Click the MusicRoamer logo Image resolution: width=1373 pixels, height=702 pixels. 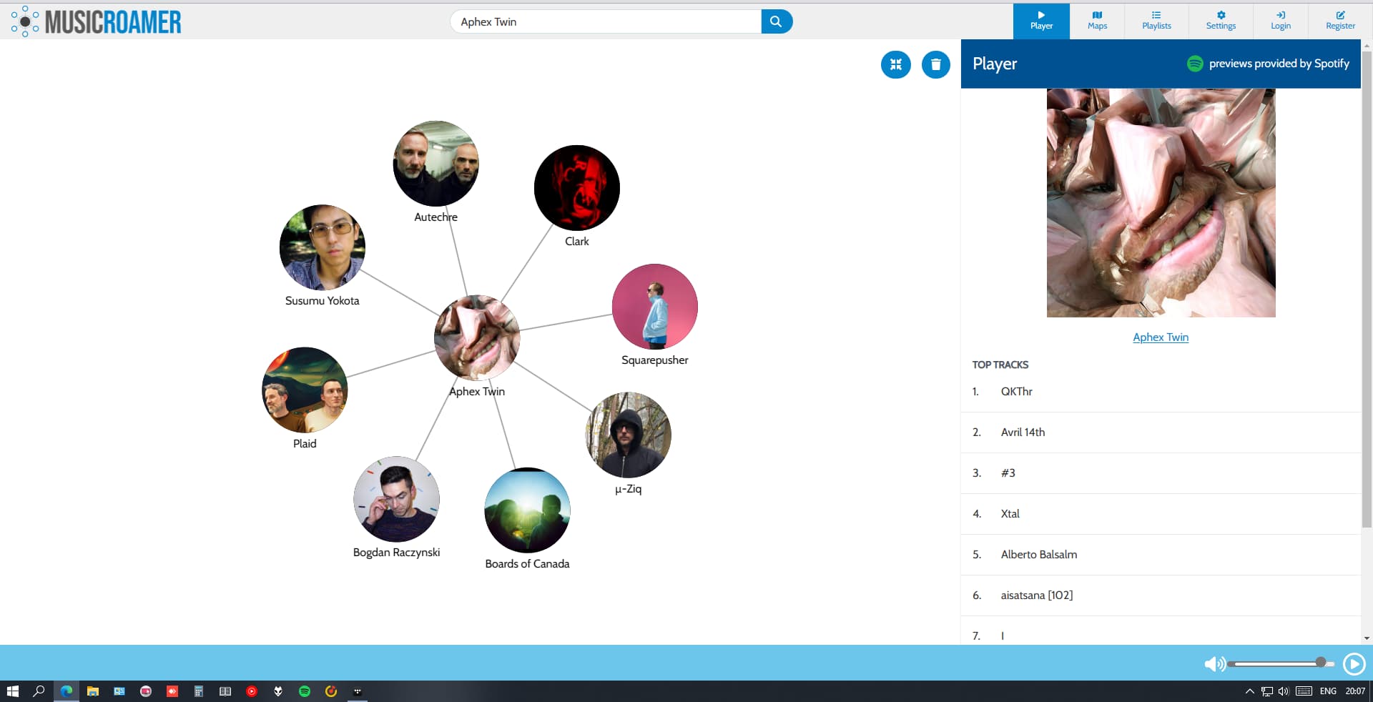point(96,21)
